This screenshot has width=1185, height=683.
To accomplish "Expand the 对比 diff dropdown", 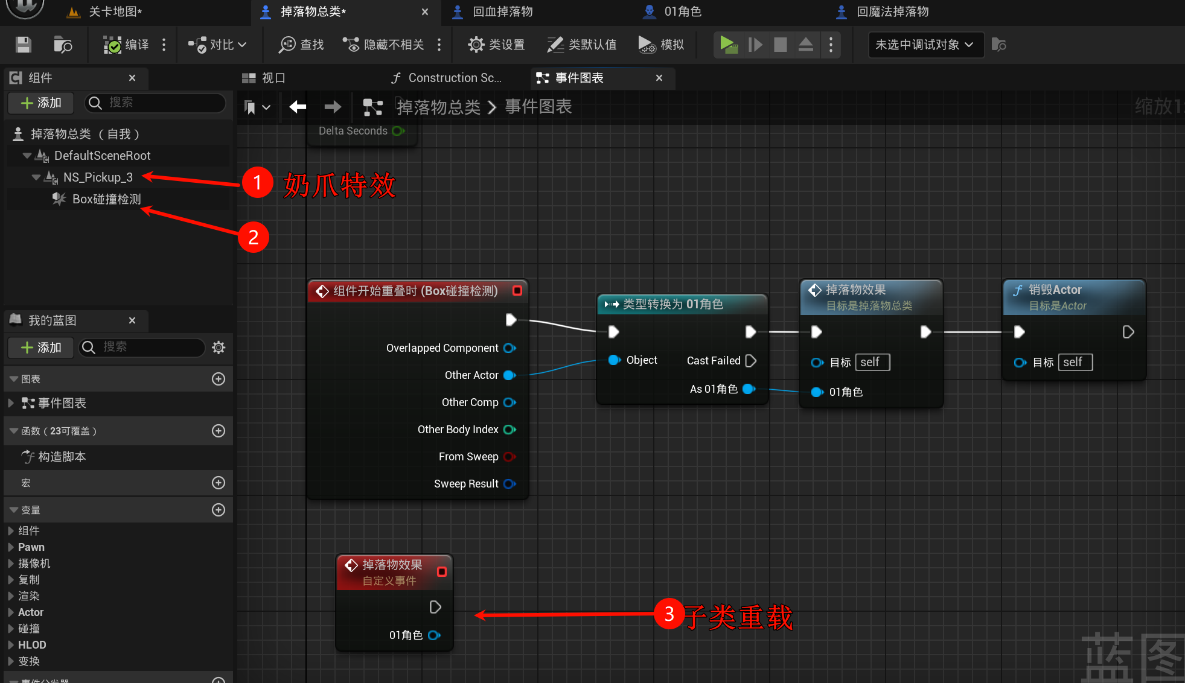I will [218, 45].
